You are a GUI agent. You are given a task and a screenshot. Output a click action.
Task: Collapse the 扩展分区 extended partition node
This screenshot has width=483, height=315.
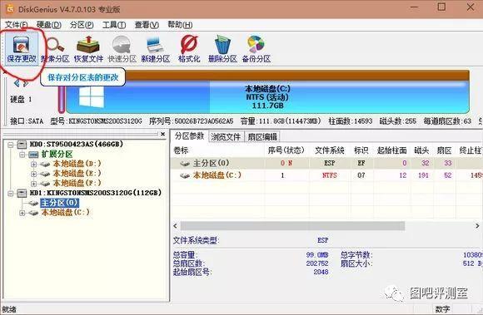click(x=22, y=155)
